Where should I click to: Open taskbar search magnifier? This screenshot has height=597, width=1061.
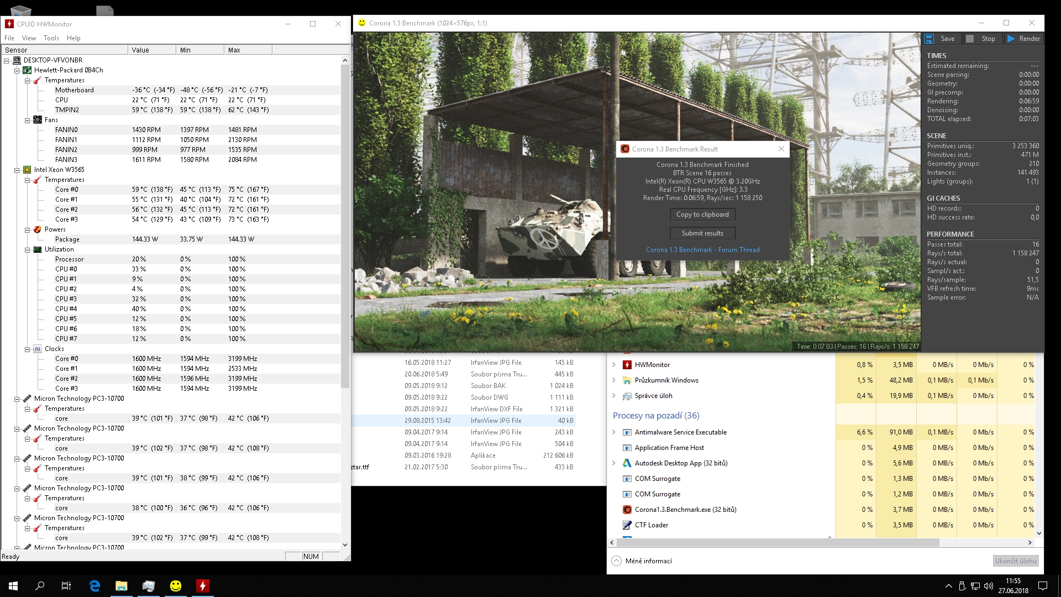click(40, 586)
